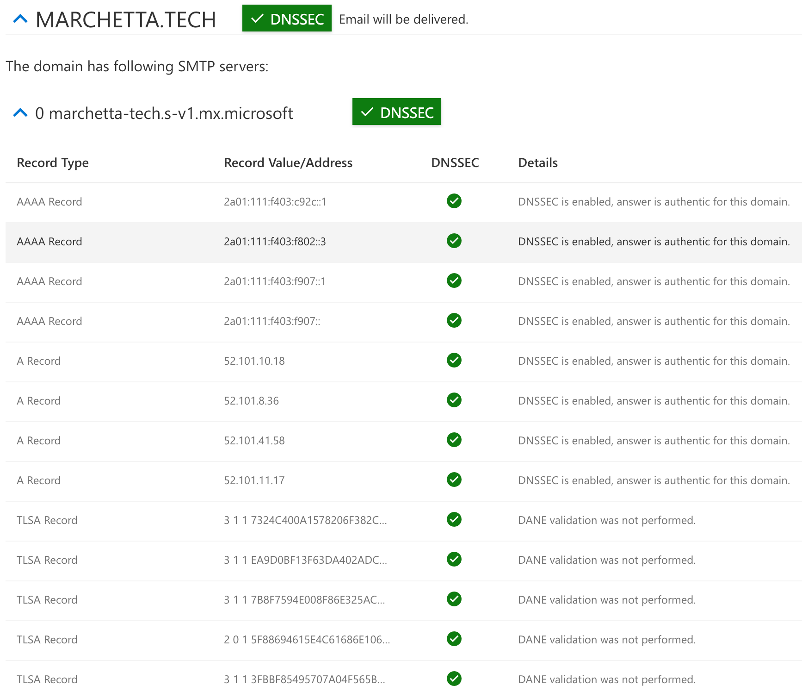Image resolution: width=802 pixels, height=698 pixels.
Task: Select TLSA value 3 1 1 7B8F7594E008F86E325AC...
Action: click(304, 600)
